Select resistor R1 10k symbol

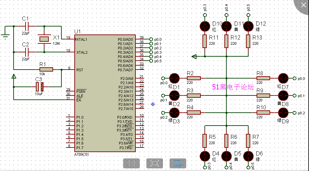pyautogui.click(x=46, y=70)
